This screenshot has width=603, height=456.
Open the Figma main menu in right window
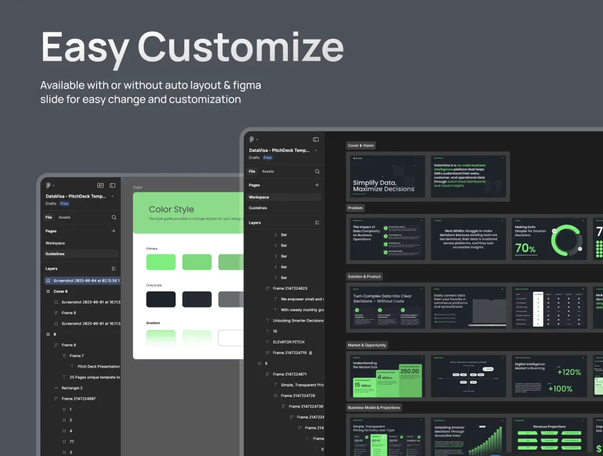pos(253,140)
